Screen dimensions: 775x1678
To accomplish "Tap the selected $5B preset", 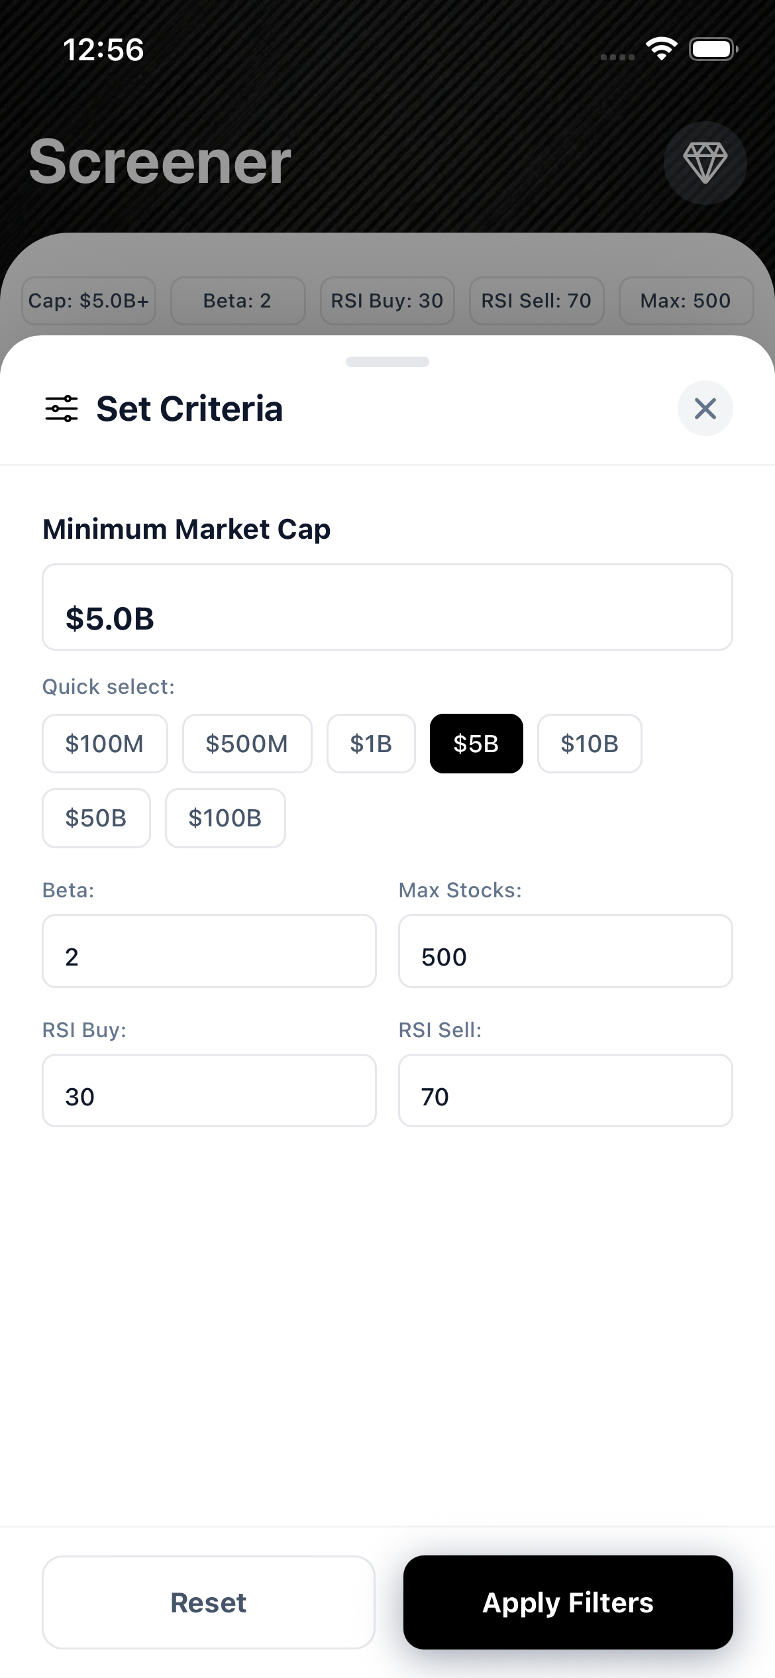I will coord(476,744).
